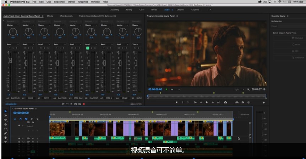Select the Selection arrow tool in timeline toolbar
The width and height of the screenshot is (306, 159).
5,111
